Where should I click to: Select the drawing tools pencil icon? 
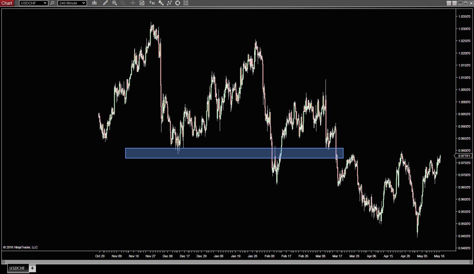105,3
